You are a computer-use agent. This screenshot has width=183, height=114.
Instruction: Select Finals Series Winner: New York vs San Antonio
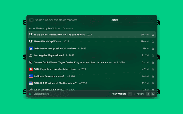[92, 34]
